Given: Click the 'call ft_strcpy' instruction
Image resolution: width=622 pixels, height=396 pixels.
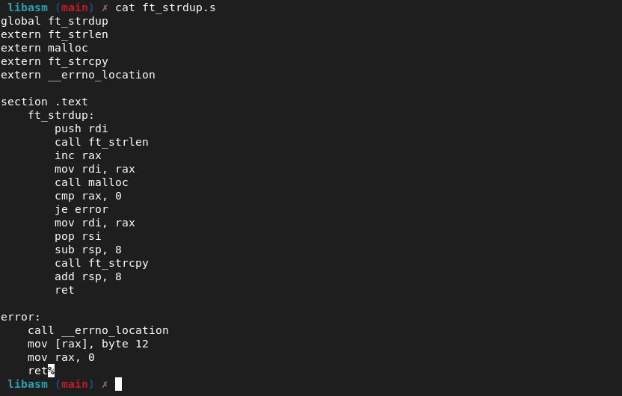Looking at the screenshot, I should point(102,263).
